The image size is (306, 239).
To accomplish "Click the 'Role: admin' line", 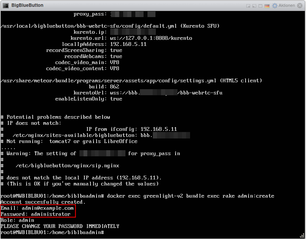I will 17,220.
